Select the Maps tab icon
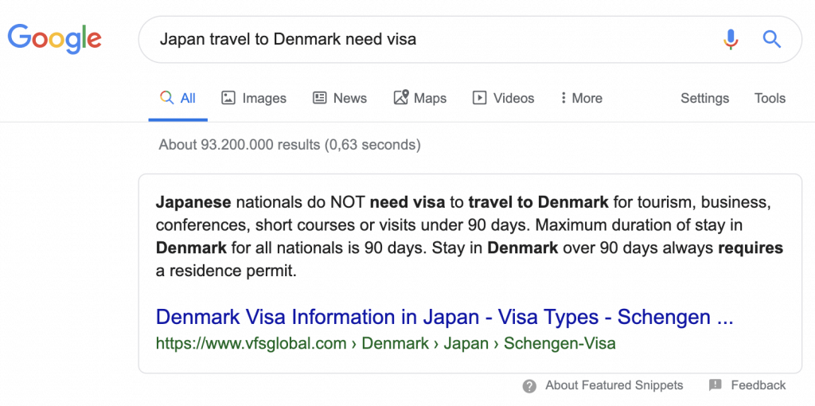 (401, 97)
